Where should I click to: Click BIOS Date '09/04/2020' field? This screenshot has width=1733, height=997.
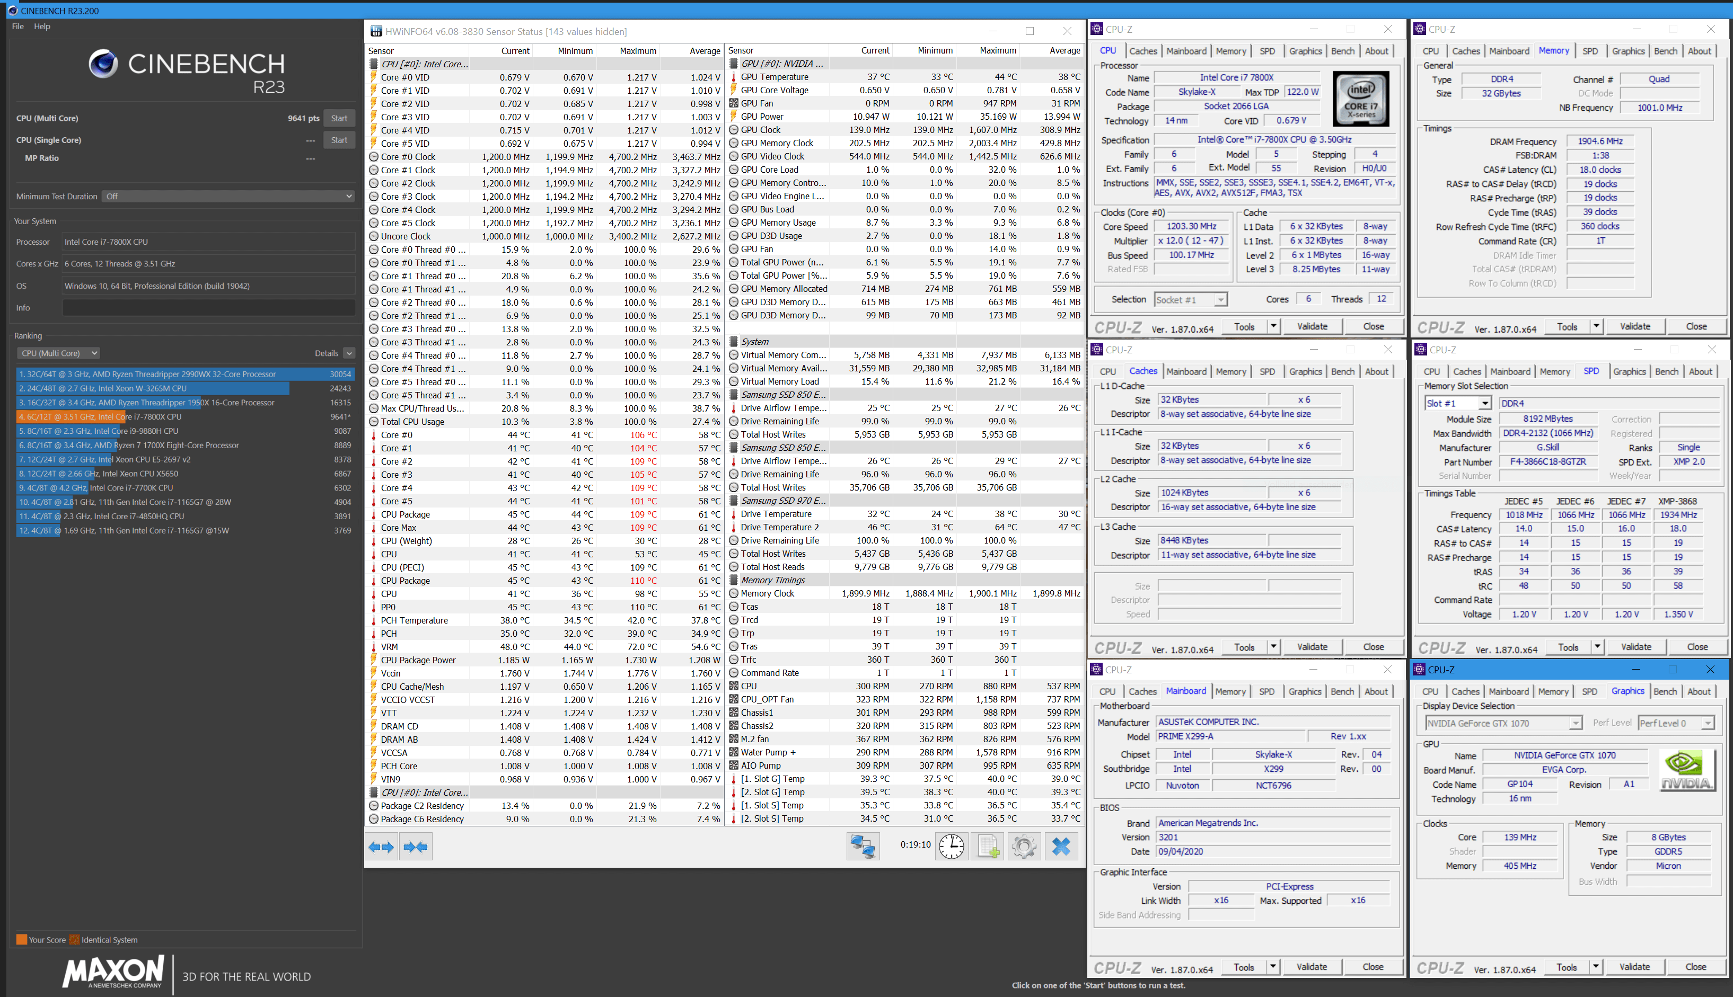[1272, 852]
